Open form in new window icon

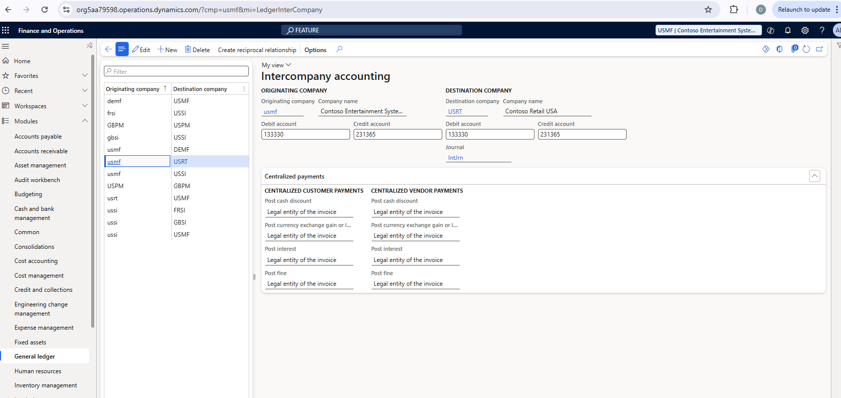point(820,49)
